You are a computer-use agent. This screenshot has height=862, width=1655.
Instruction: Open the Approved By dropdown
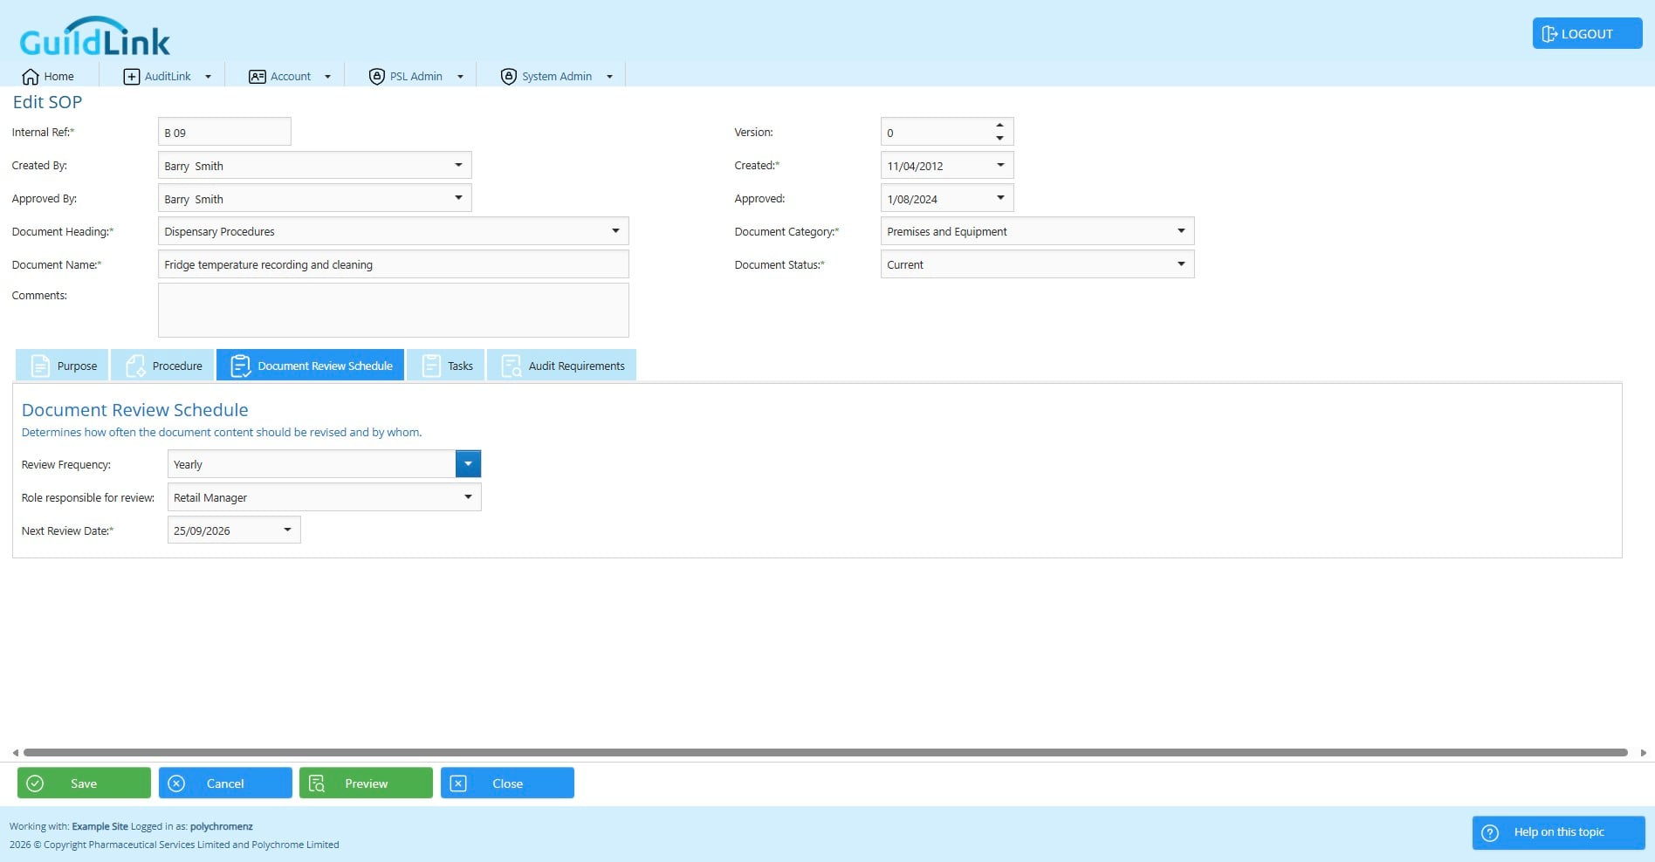coord(458,198)
